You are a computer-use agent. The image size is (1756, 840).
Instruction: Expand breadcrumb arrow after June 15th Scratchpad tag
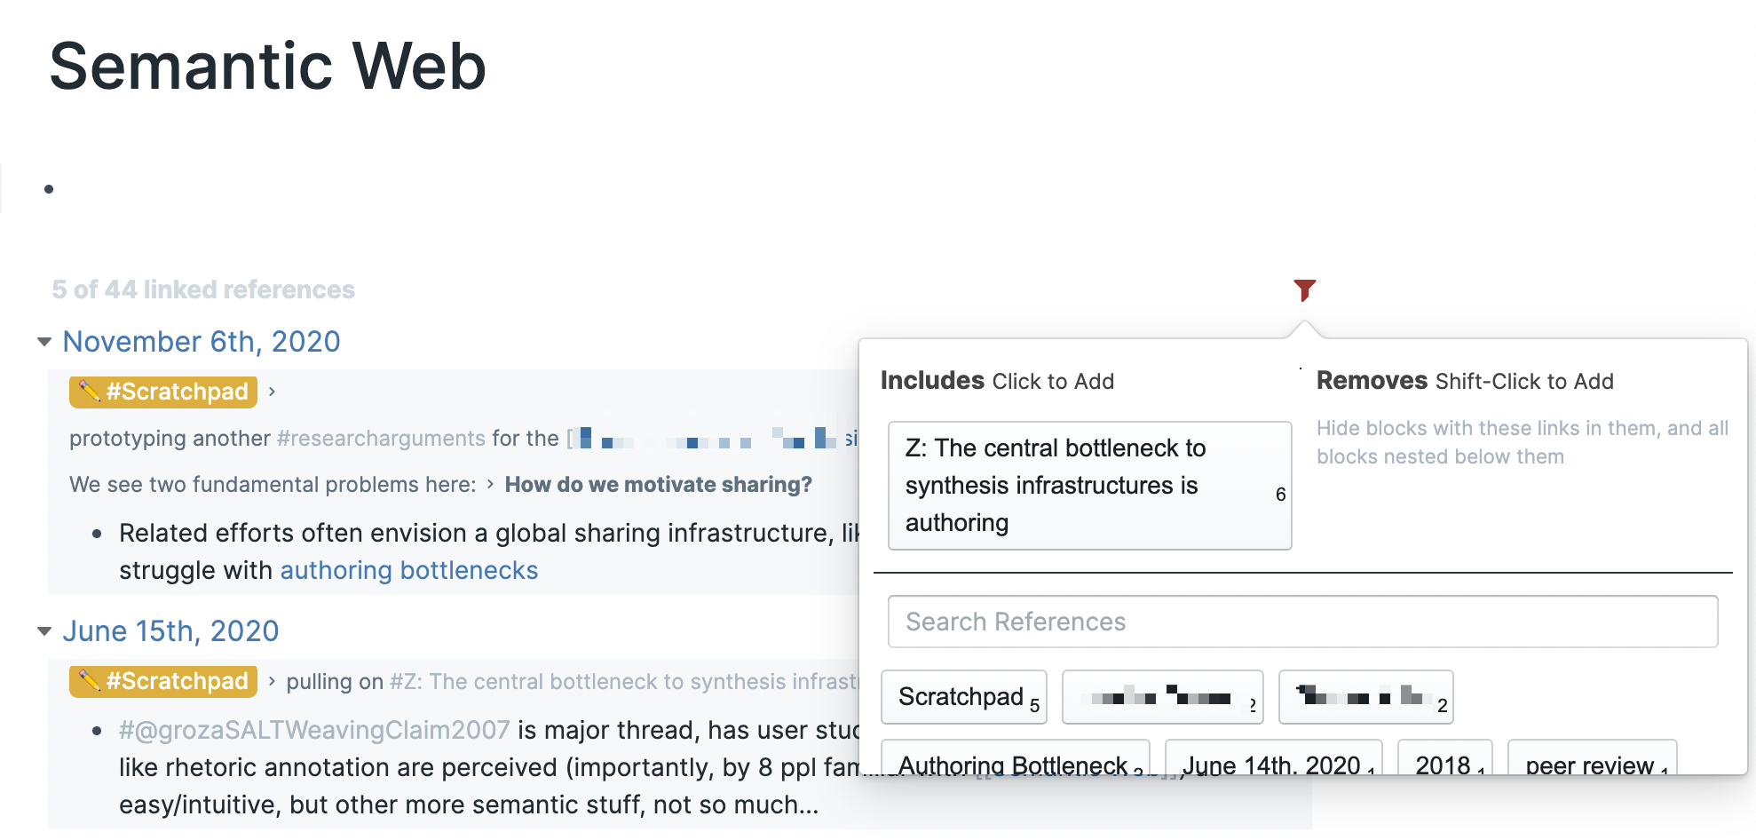click(272, 681)
